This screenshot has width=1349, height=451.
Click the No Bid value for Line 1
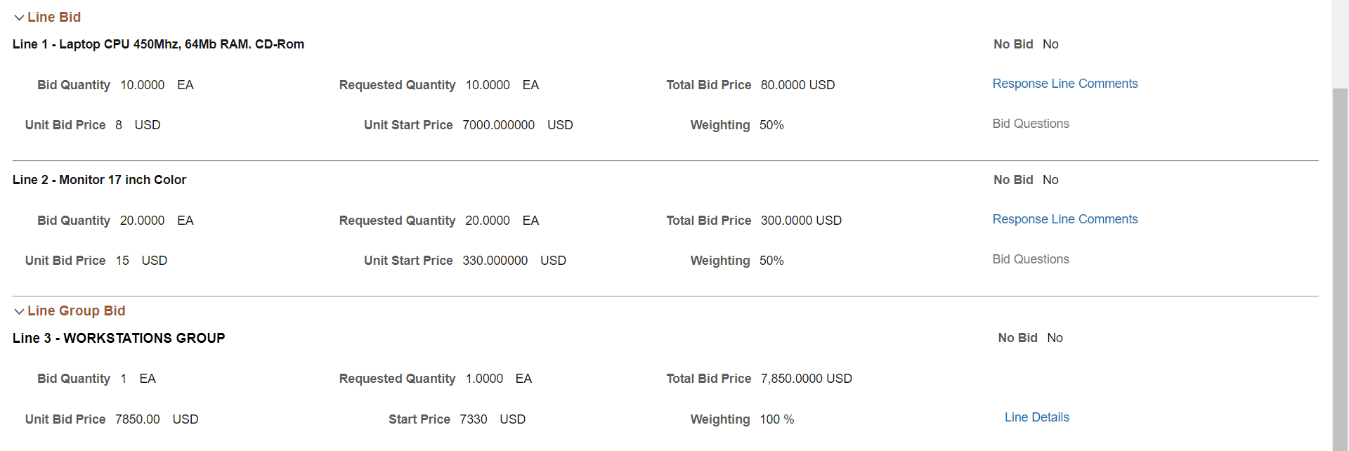point(1050,44)
